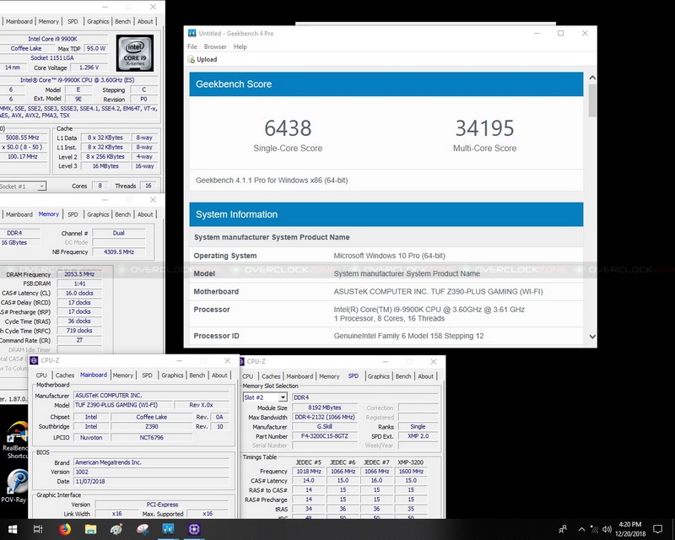
Task: Open the Memory tab in the Memory Slot Selection CPU-Z window
Action: (x=329, y=376)
